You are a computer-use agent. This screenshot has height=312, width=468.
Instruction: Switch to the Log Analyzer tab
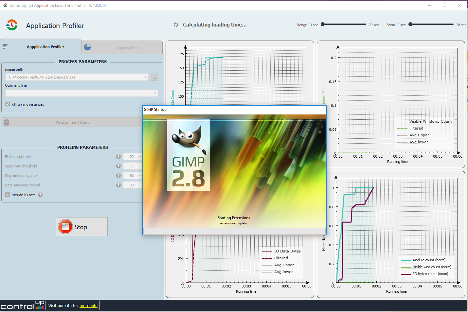122,47
